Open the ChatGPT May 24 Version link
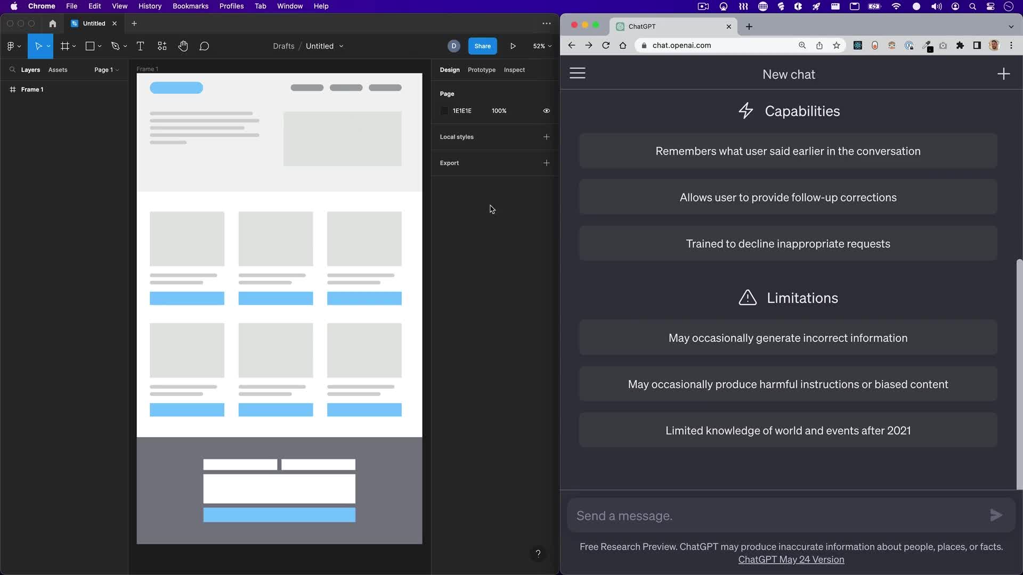This screenshot has height=575, width=1023. pyautogui.click(x=791, y=560)
